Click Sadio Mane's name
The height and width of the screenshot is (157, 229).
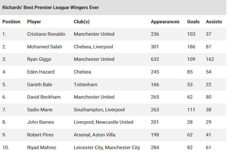pyautogui.click(x=40, y=110)
